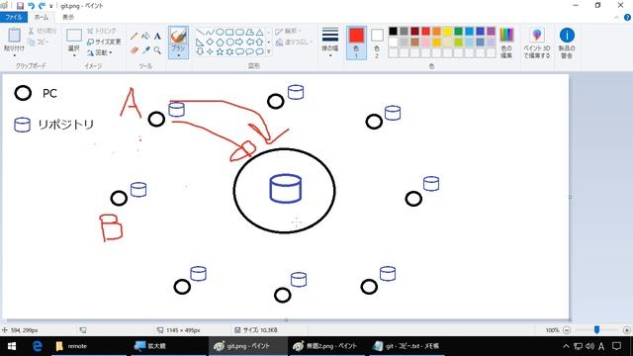633x356 pixels.
Task: Select the Fill with color bucket tool
Action: (145, 37)
